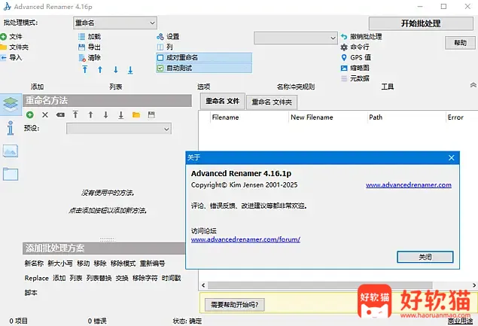This screenshot has height=326, width=478.
Task: Switch to Rename Files tab (重命名 文件)
Action: point(223,101)
